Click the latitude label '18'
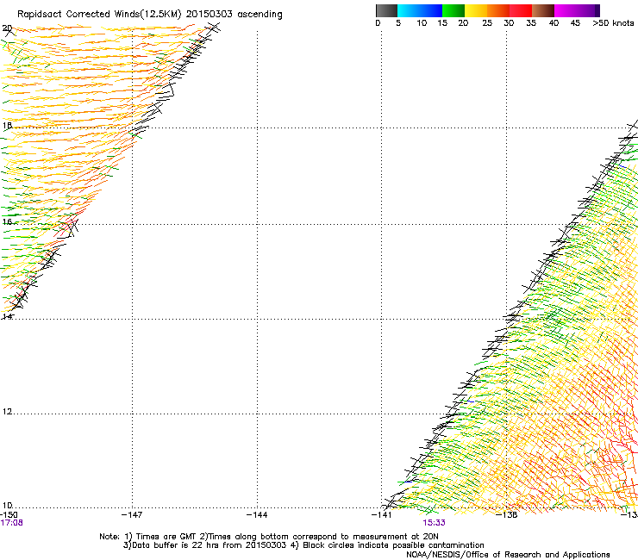638x560 pixels. (7, 125)
